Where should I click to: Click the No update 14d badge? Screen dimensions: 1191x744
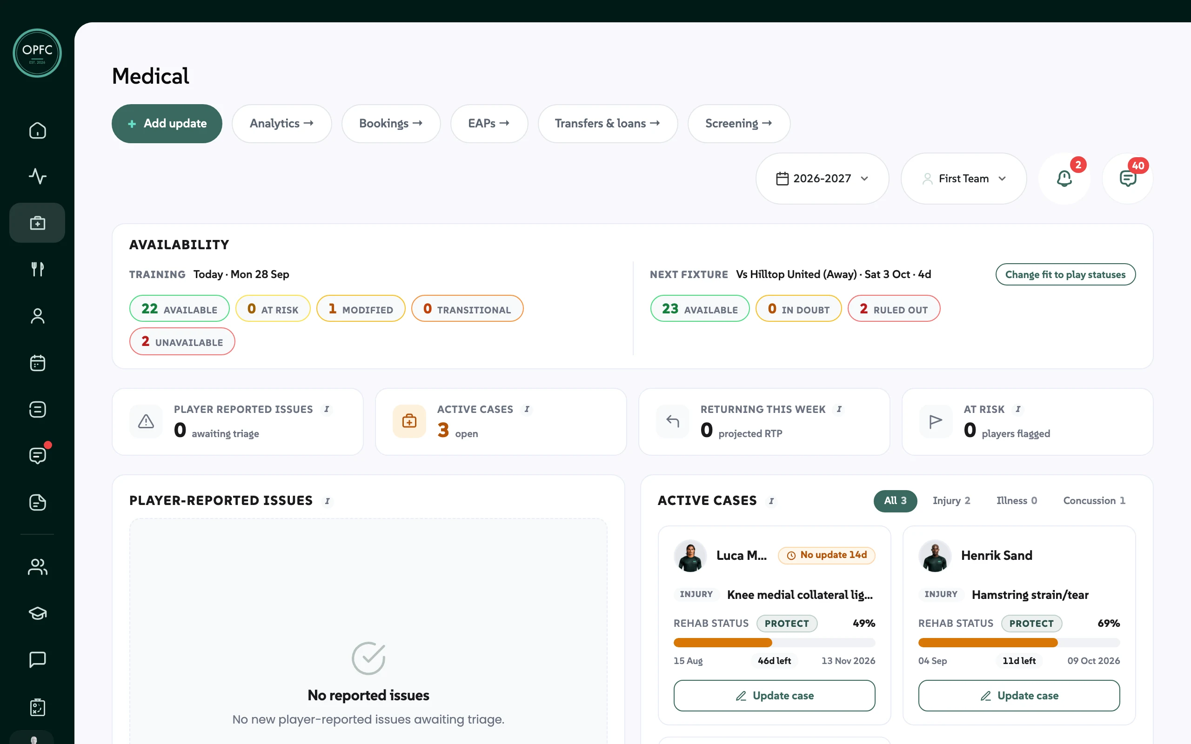coord(826,555)
